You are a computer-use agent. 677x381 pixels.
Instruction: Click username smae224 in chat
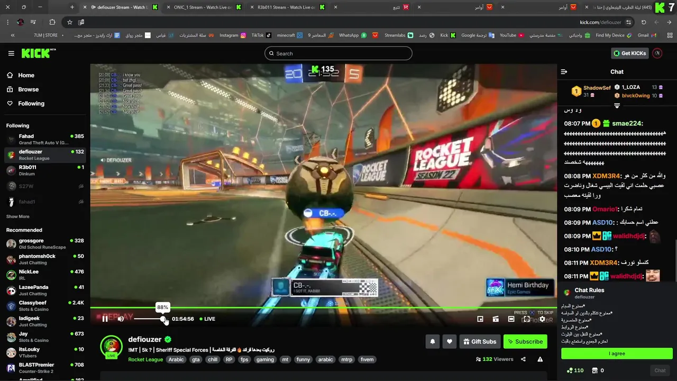626,124
